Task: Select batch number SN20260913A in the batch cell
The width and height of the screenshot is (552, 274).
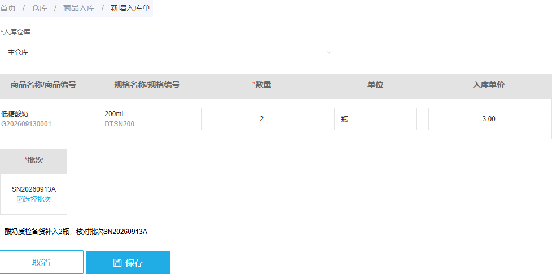Action: pyautogui.click(x=34, y=189)
